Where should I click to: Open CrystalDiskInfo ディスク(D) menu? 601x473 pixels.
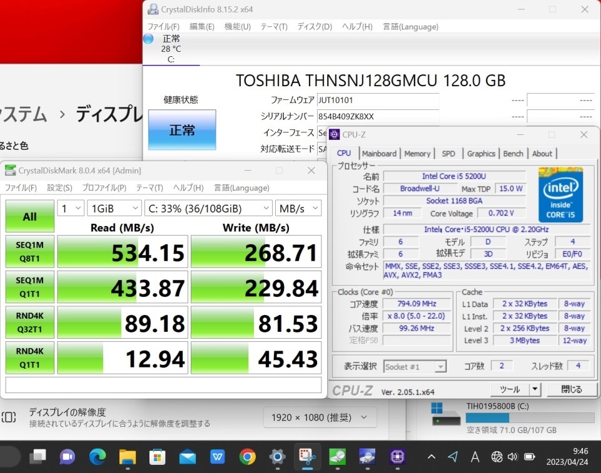tap(315, 26)
